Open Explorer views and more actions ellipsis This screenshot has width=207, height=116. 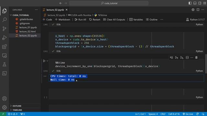(36, 10)
